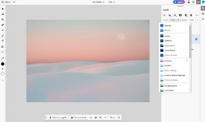Open the user account avatar
This screenshot has width=205, height=122.
pos(203,2)
